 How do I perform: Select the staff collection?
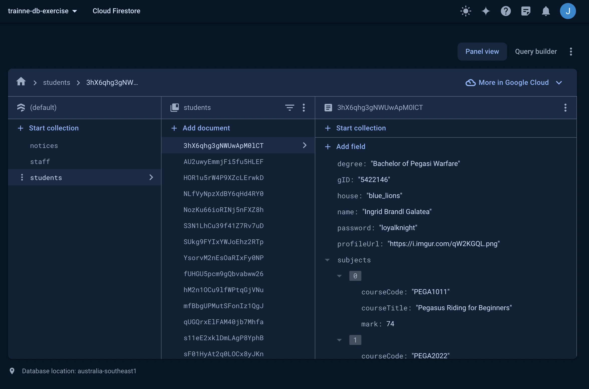click(x=85, y=162)
